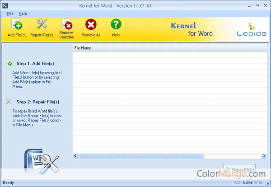Click the 'Ready' status bar text
Viewport: 271px width, 187px height.
click(x=8, y=182)
